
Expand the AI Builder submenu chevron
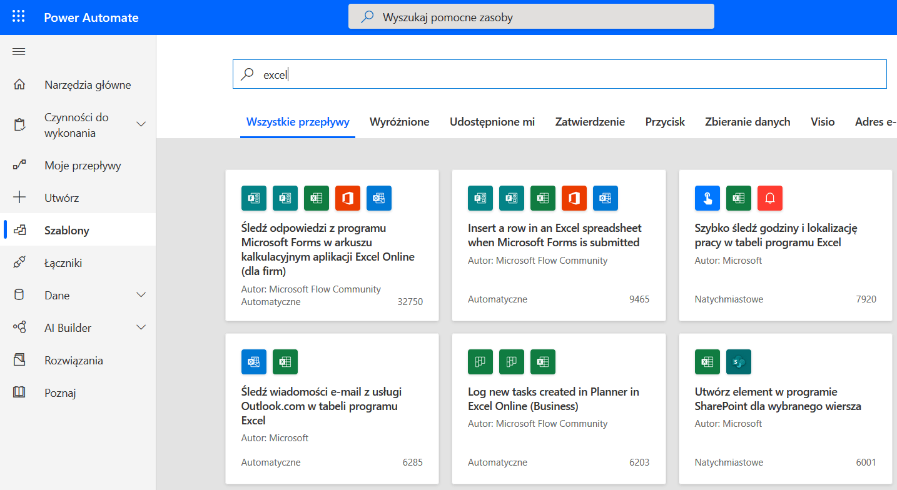click(x=141, y=327)
